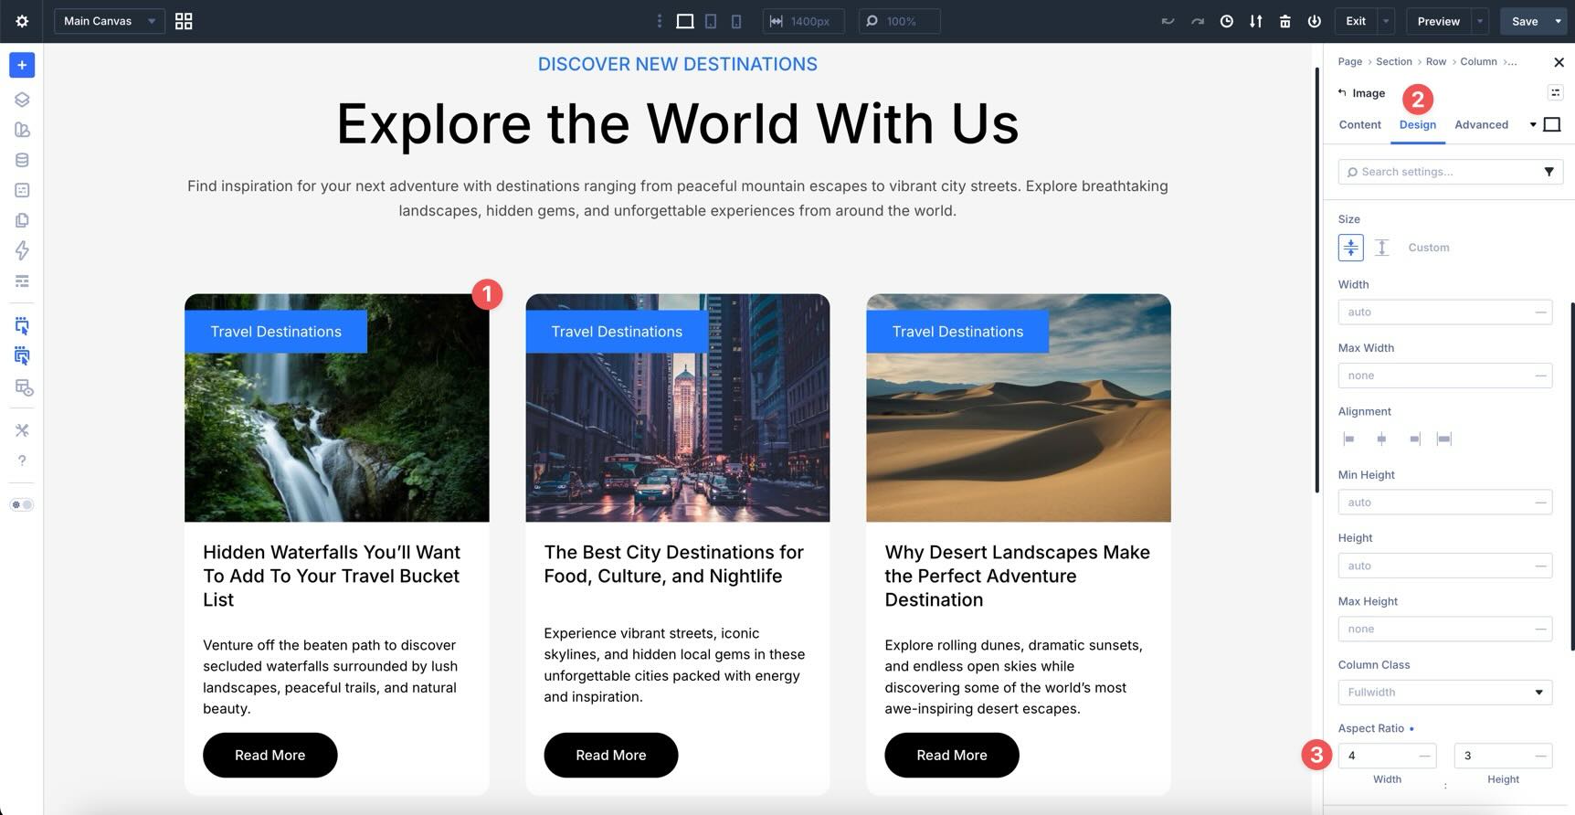Open the lightning bolt sidebar icon
The image size is (1575, 815).
click(22, 250)
